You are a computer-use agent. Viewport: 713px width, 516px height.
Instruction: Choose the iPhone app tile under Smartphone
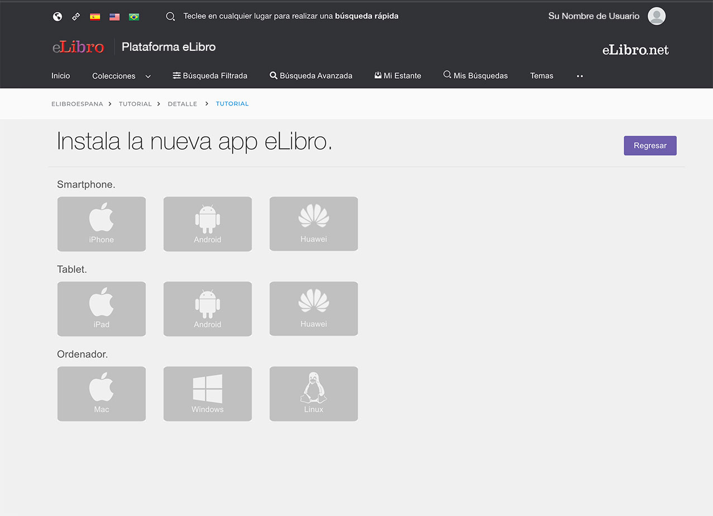[x=102, y=224]
